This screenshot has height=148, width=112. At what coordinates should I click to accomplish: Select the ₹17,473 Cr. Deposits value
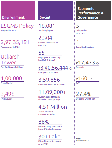pyautogui.click(x=88, y=63)
